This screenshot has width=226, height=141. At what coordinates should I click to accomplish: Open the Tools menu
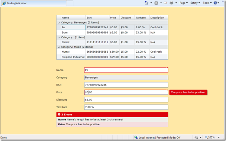point(207,3)
